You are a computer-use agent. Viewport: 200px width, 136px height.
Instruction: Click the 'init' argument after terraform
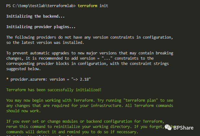click(104, 6)
